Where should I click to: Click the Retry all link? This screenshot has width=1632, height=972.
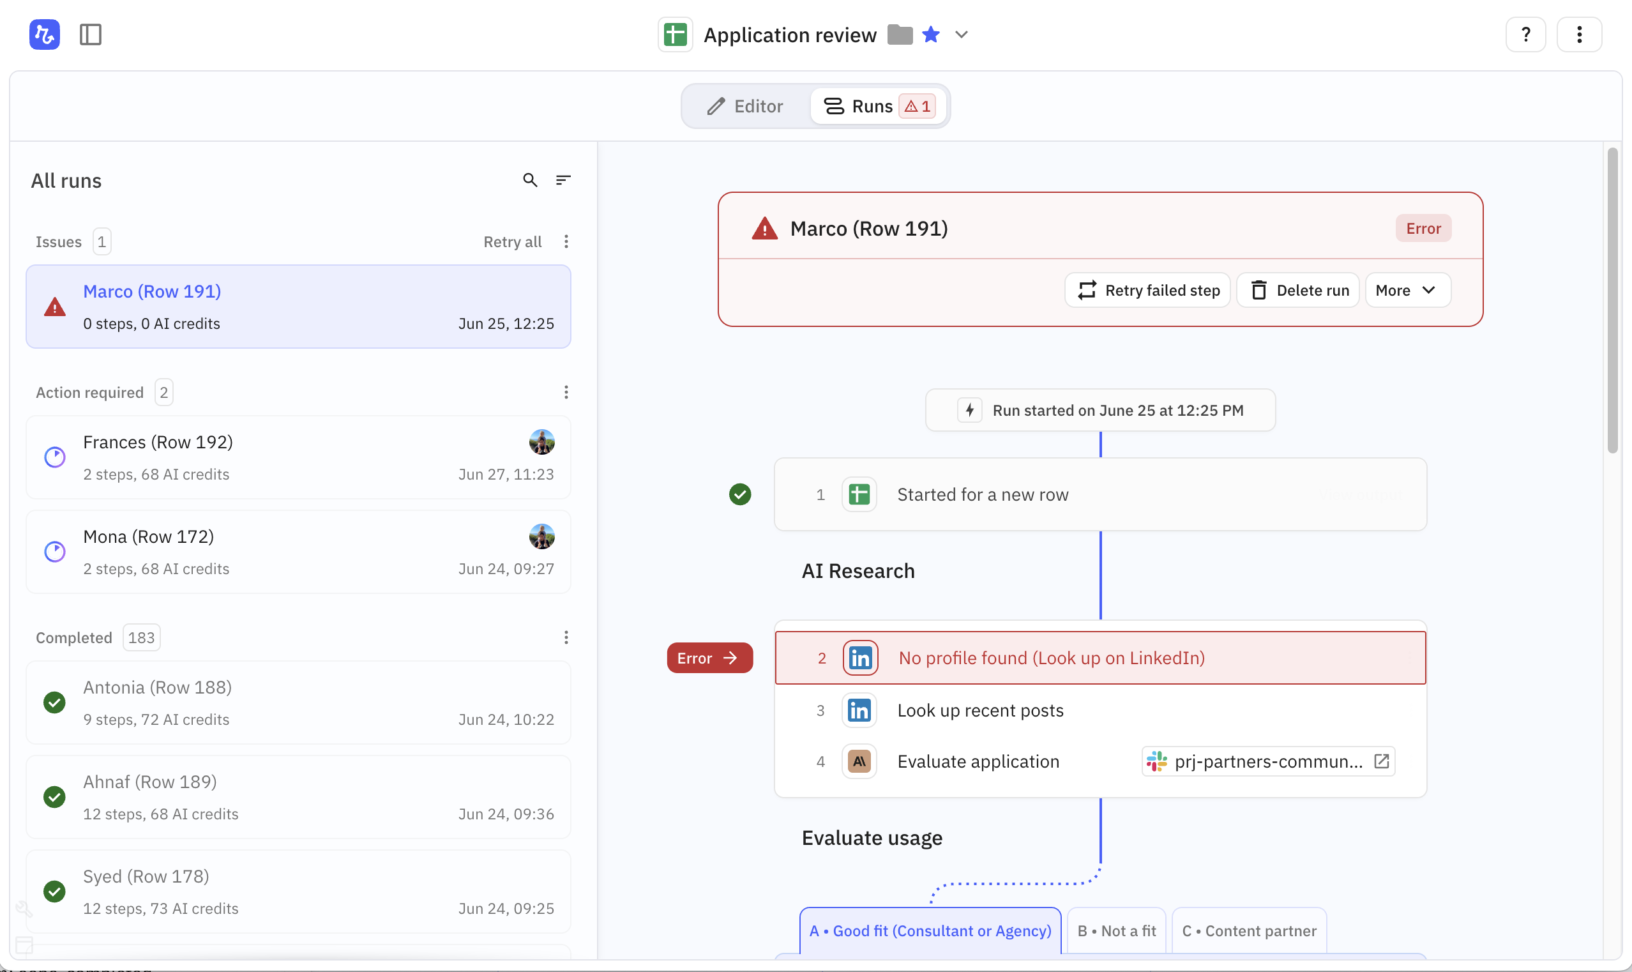tap(512, 241)
